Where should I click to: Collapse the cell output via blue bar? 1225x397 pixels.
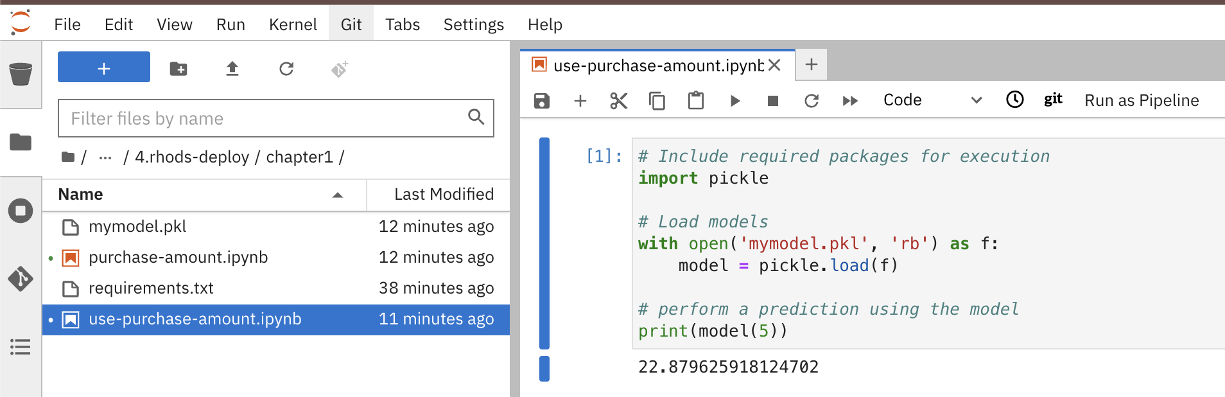click(x=544, y=368)
